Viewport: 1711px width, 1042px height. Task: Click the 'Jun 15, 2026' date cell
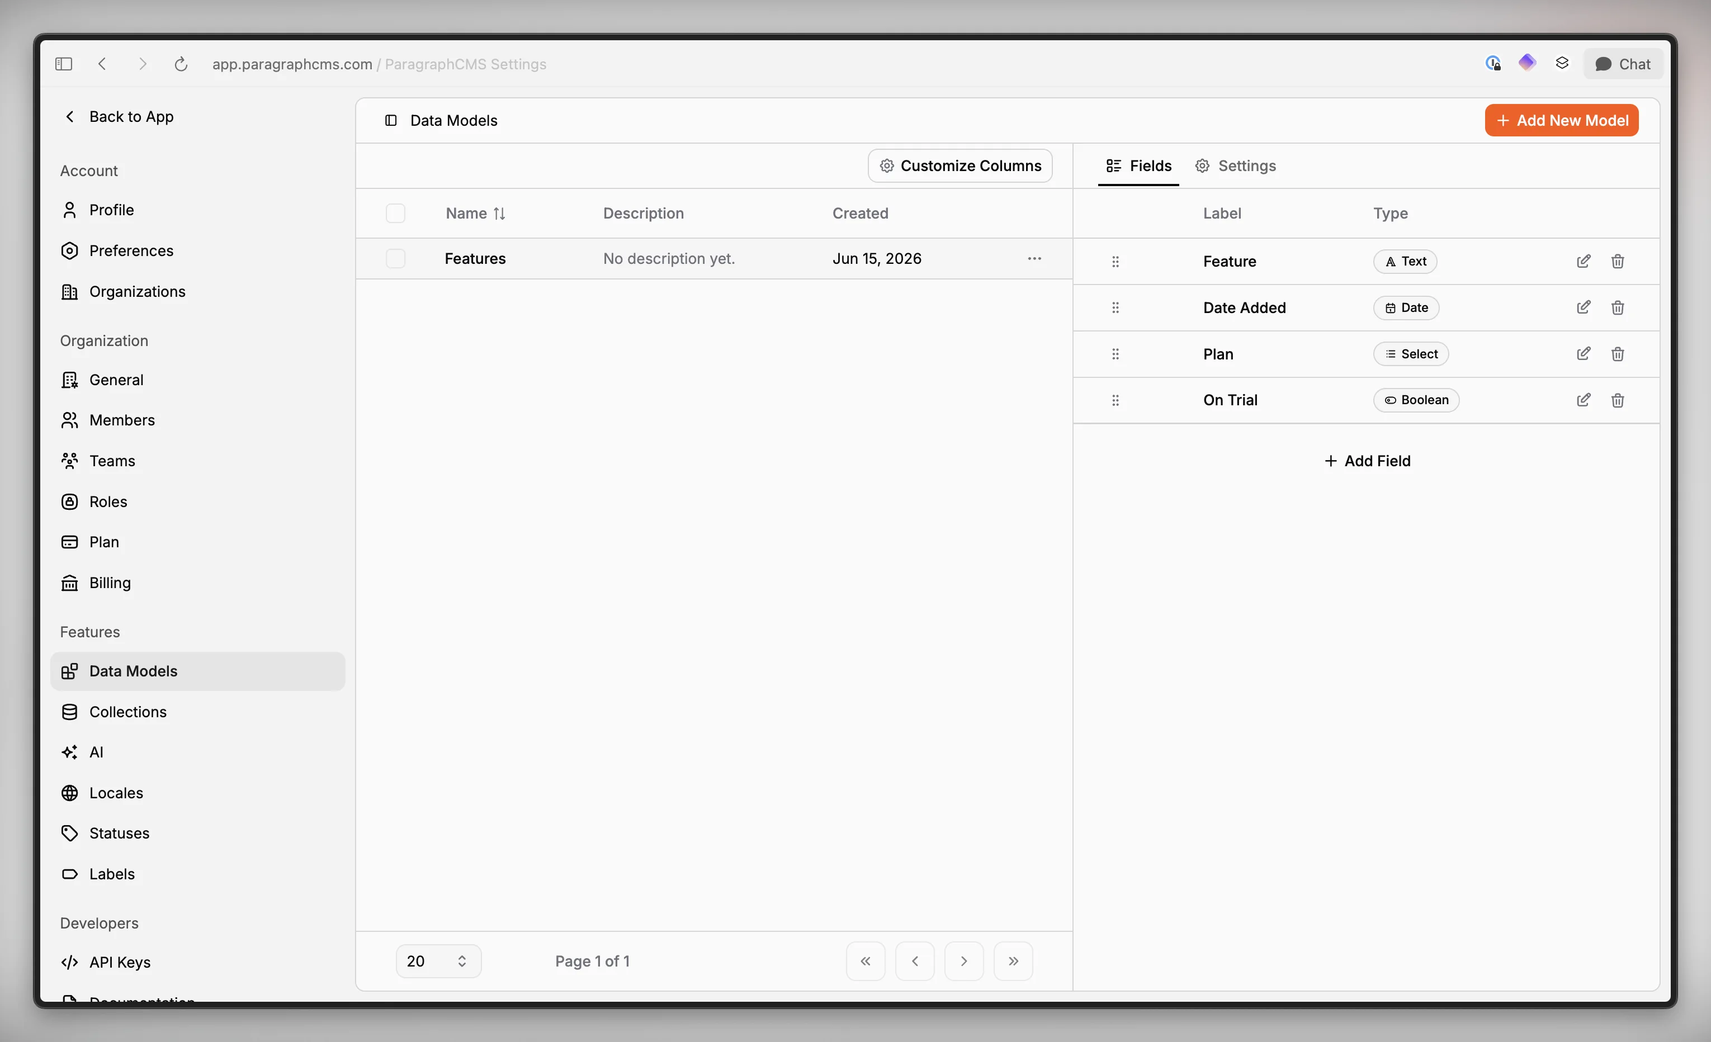tap(876, 259)
